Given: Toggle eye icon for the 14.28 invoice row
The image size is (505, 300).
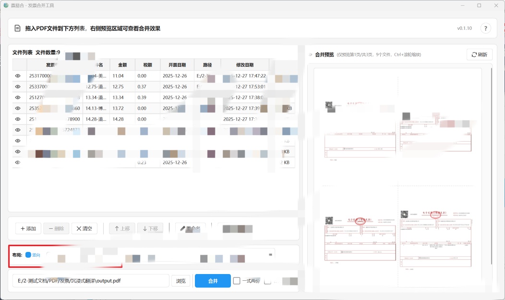Looking at the screenshot, I should tap(18, 119).
